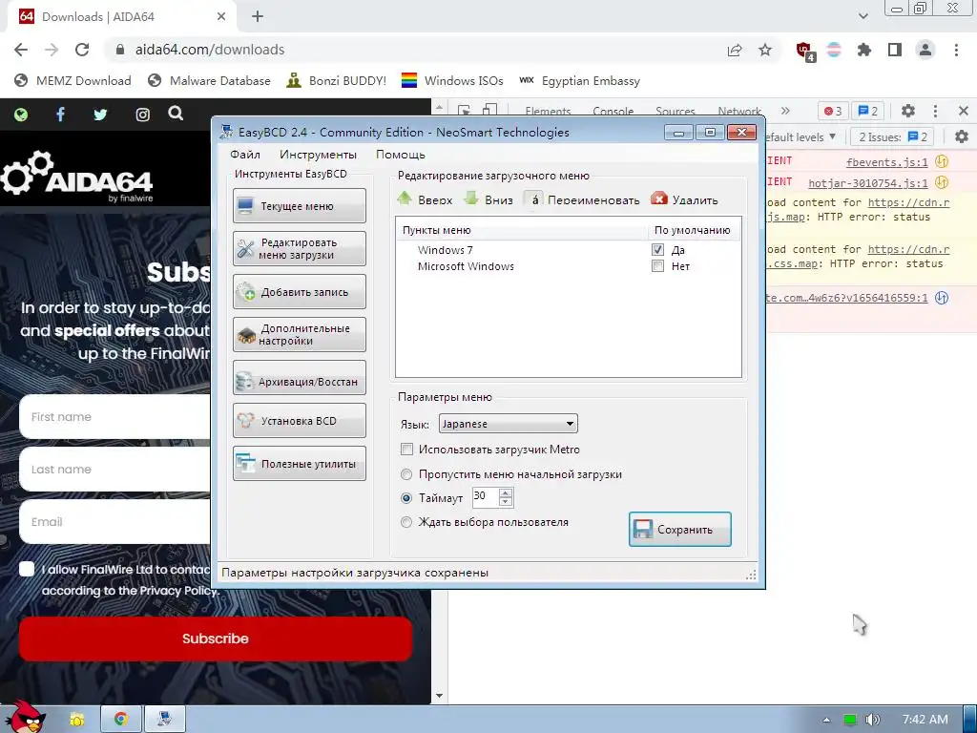Save settings with the Сохранить button

click(679, 529)
